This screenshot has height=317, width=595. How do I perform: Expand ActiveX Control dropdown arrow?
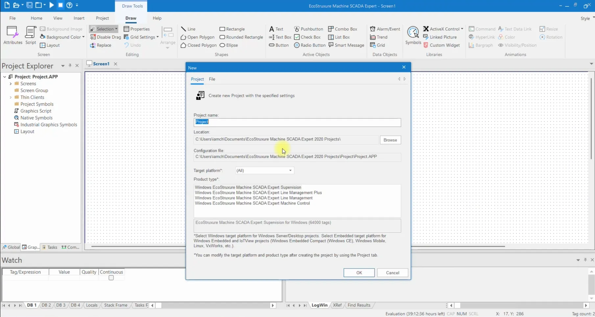tap(462, 29)
